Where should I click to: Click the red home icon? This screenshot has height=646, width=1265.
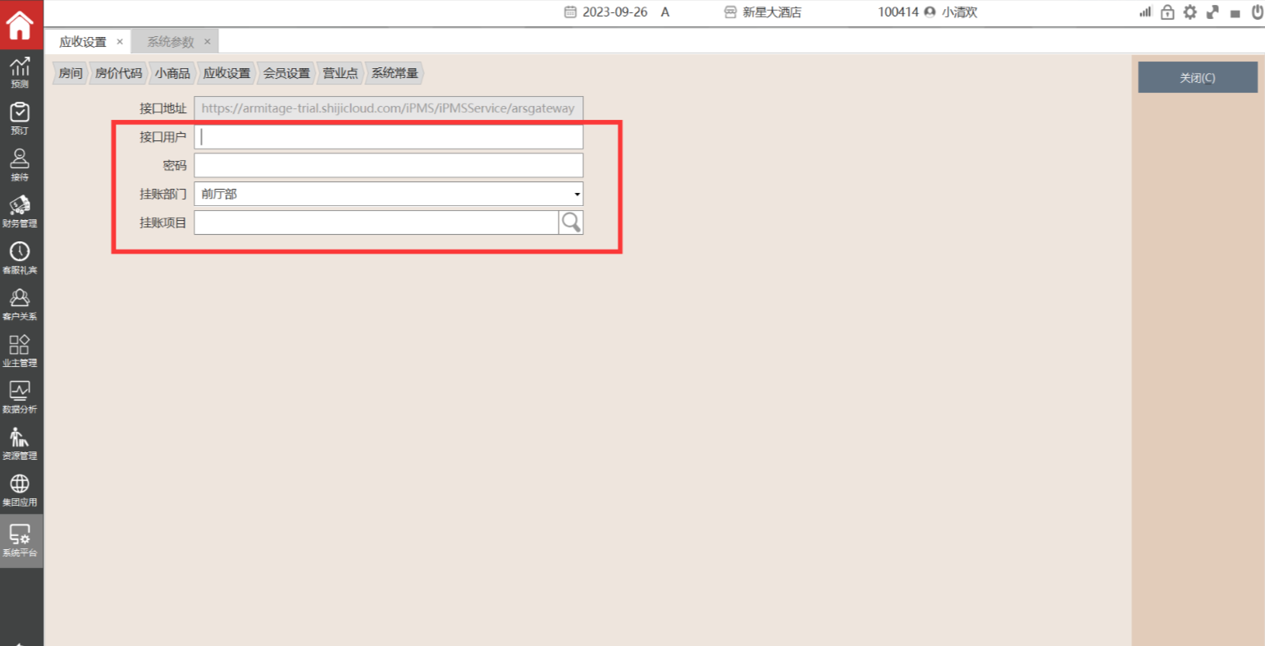click(x=20, y=24)
